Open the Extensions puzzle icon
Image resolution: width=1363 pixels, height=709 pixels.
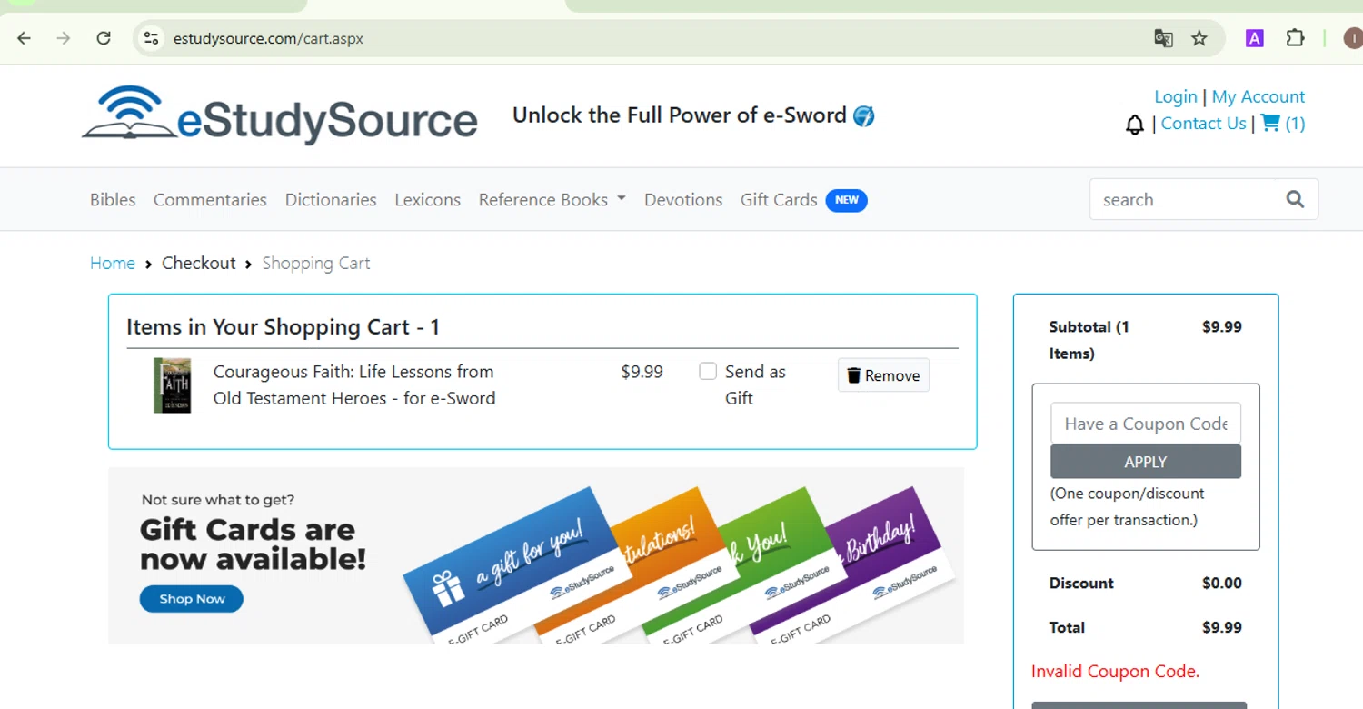[1295, 38]
